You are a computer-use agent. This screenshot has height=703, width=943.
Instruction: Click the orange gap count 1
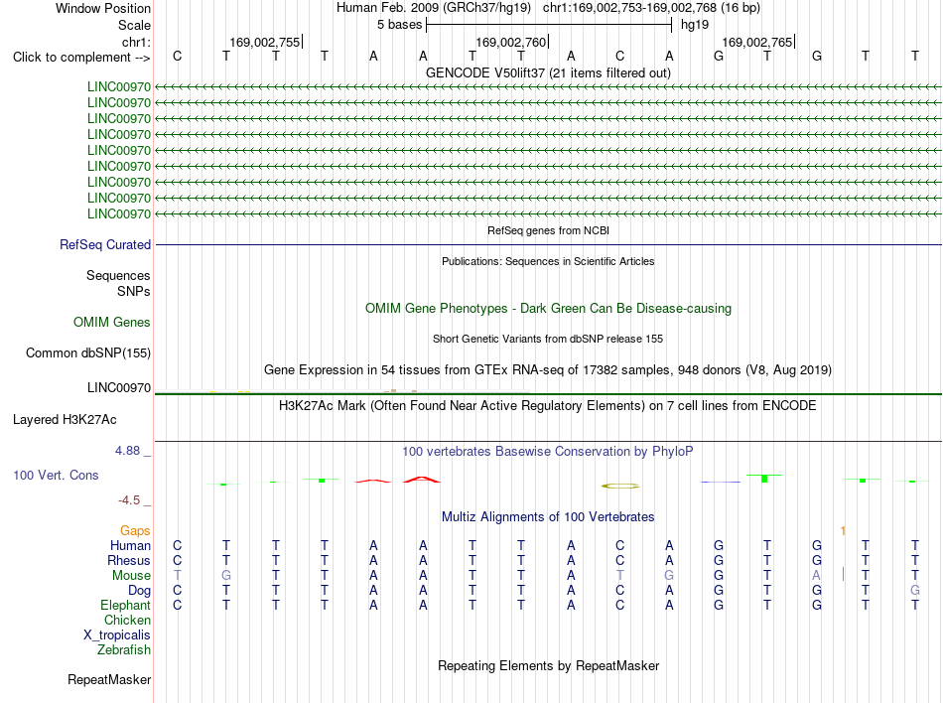(x=843, y=530)
